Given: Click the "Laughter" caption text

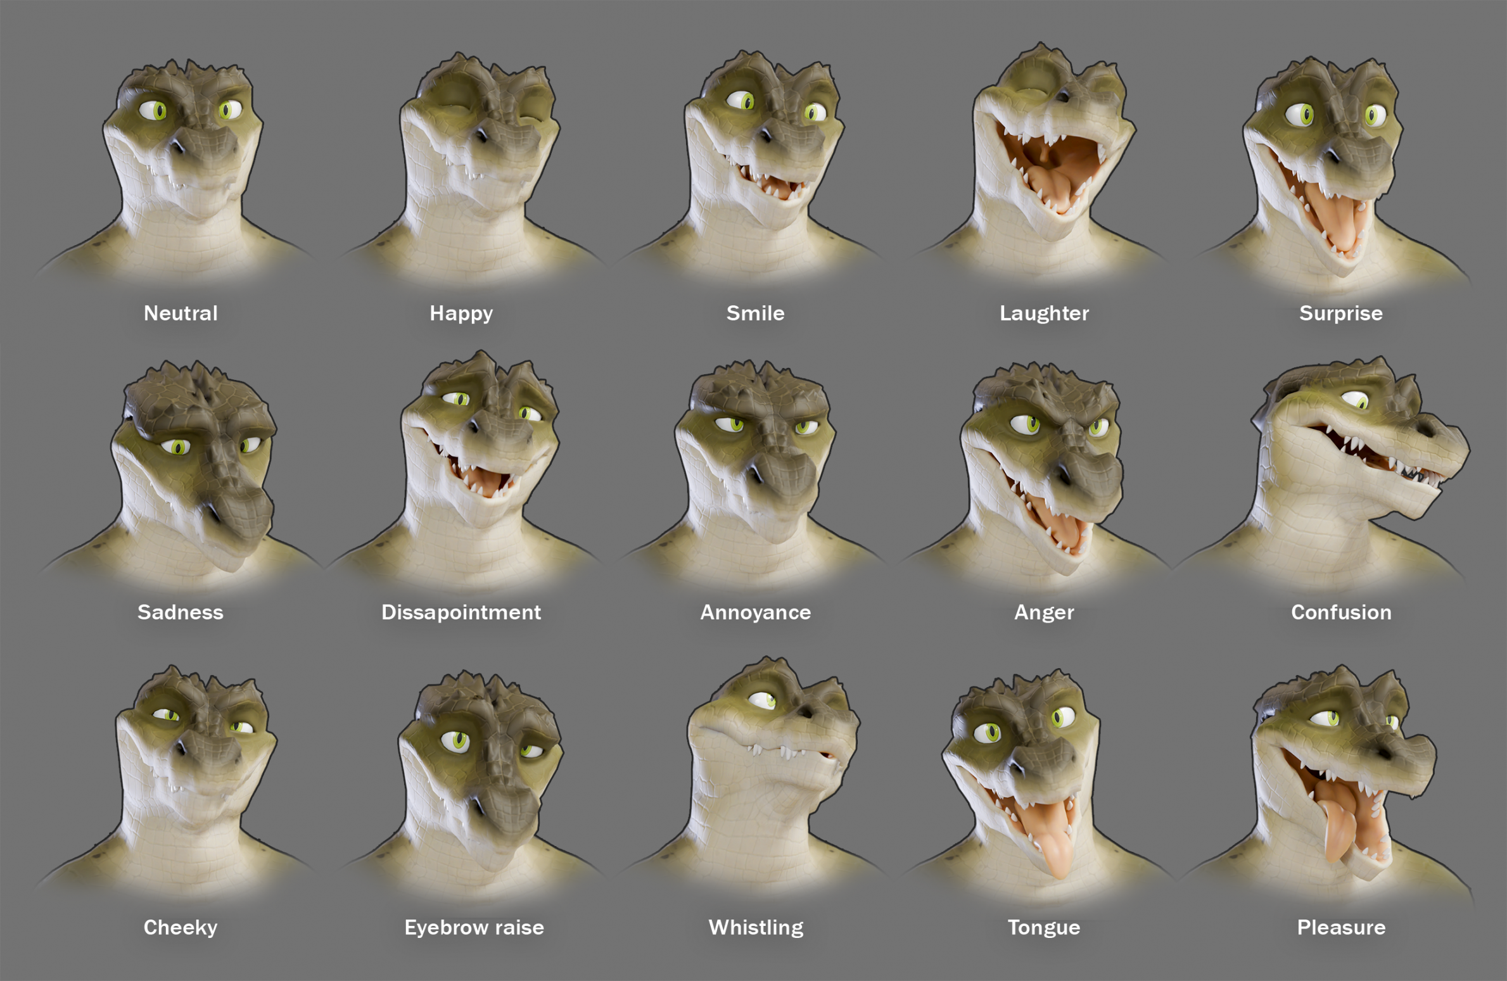Looking at the screenshot, I should 1044,313.
